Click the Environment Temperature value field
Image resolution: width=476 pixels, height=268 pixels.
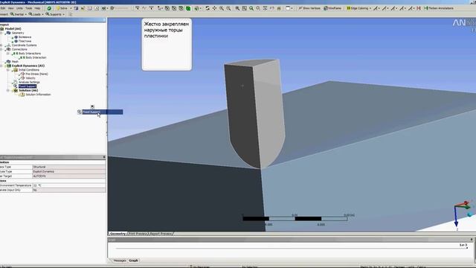(x=69, y=185)
